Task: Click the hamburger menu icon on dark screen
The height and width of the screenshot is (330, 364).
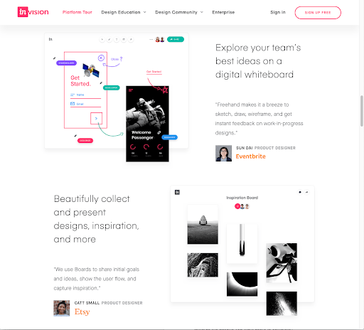Action: click(x=131, y=90)
